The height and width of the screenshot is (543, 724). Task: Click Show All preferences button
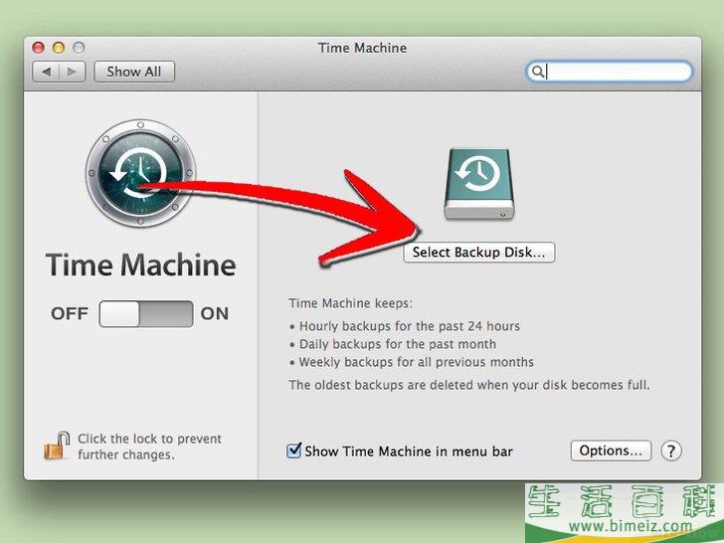tap(134, 72)
